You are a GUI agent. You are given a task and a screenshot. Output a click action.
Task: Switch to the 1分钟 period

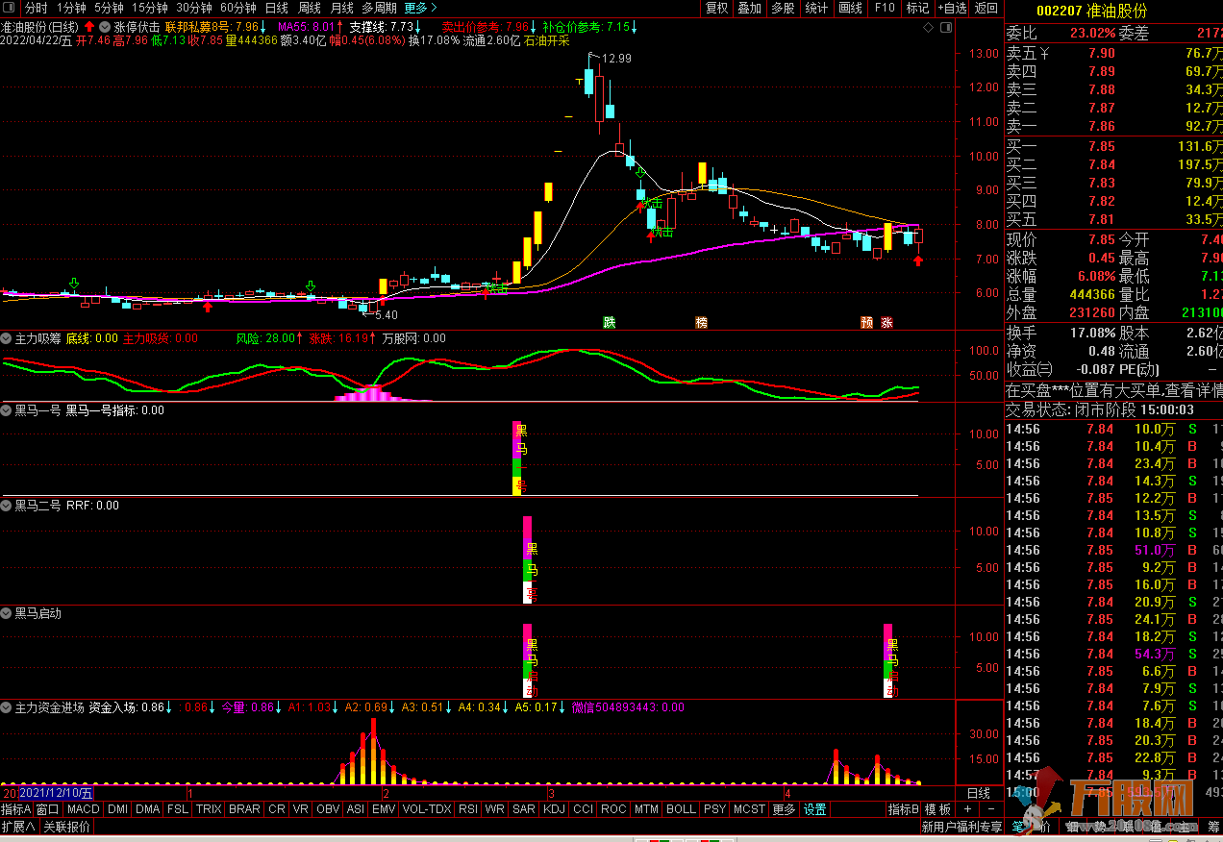click(72, 8)
